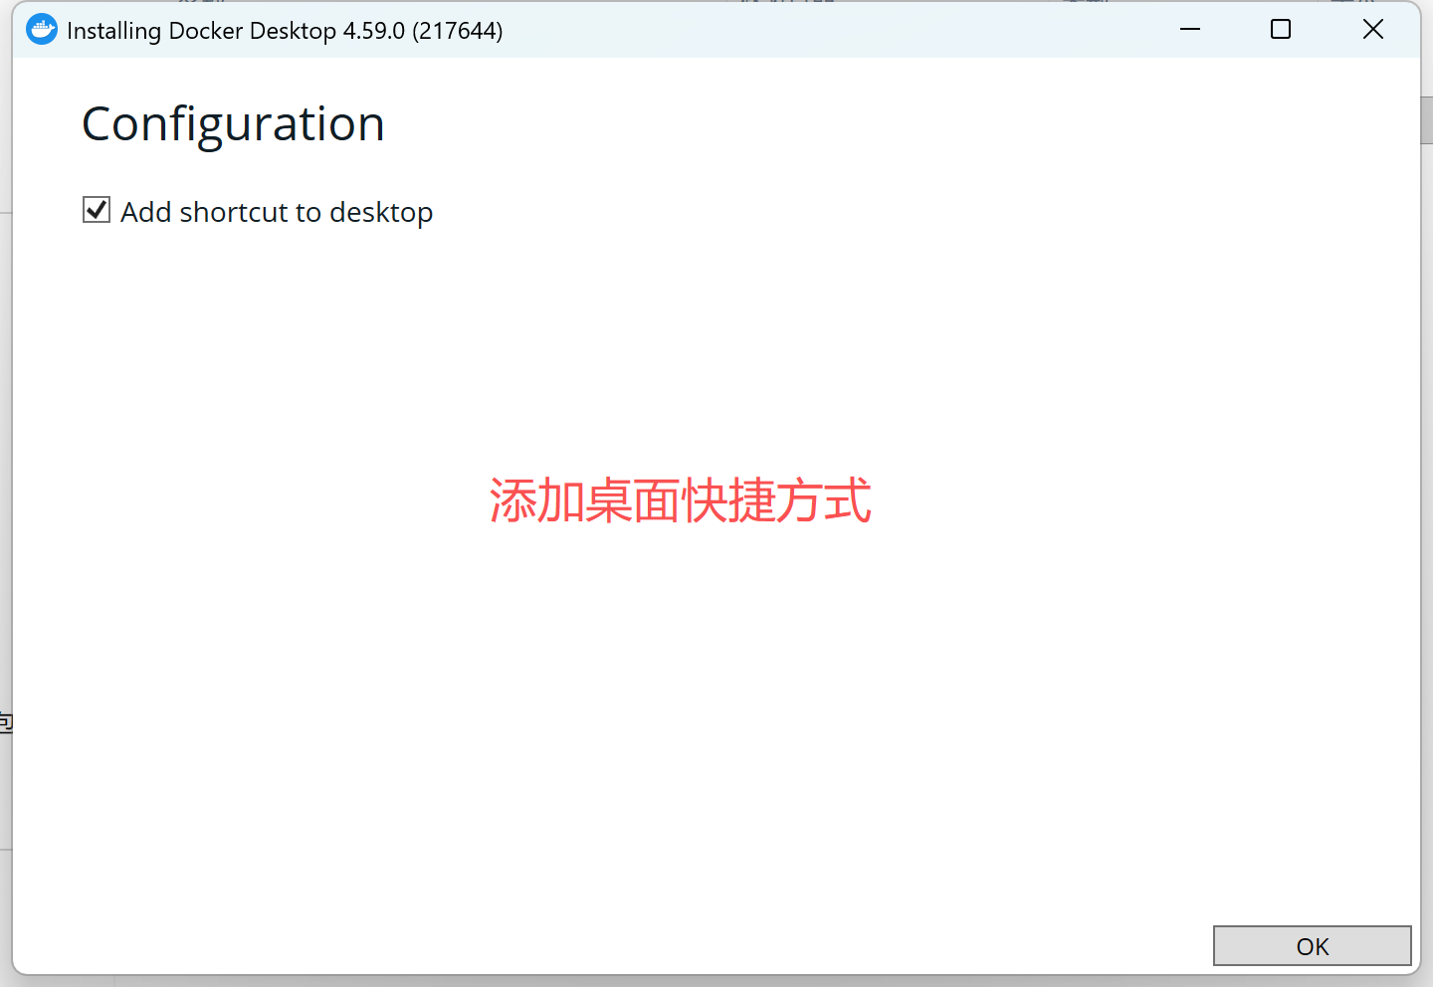Close the Docker Desktop installer window
The image size is (1433, 987).
1373,30
